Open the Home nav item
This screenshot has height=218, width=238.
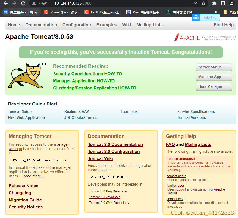14,25
